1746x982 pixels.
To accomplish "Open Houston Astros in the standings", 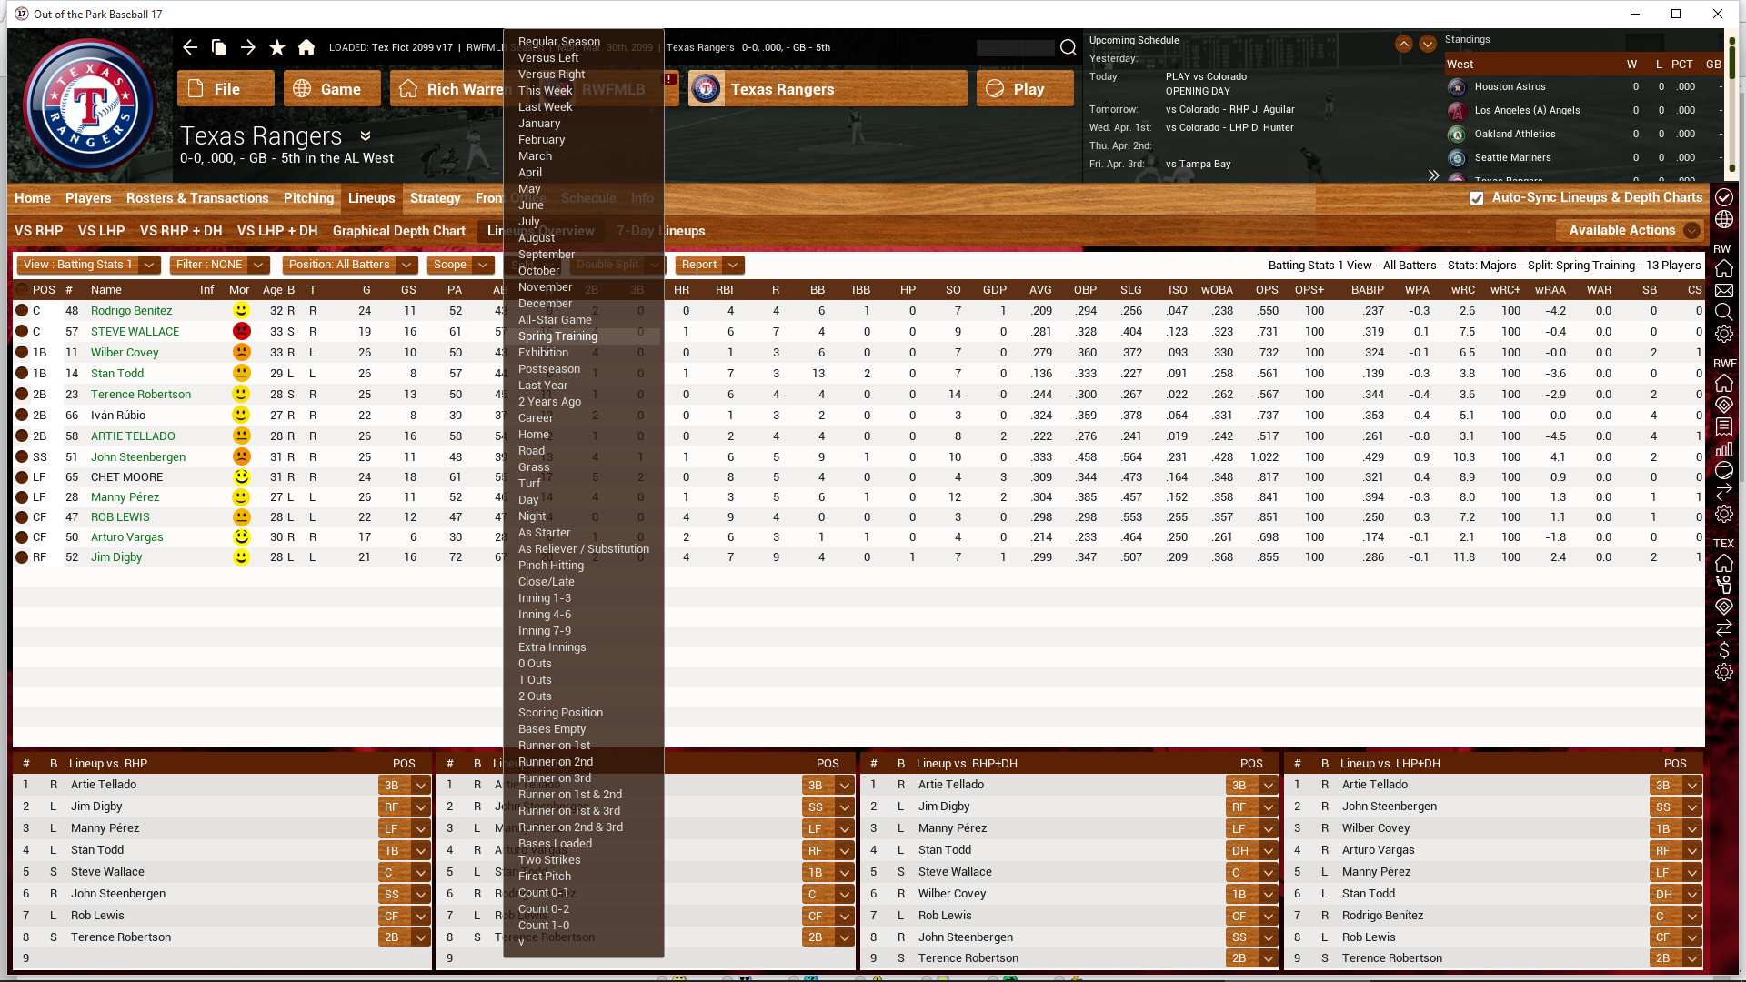I will 1510,86.
